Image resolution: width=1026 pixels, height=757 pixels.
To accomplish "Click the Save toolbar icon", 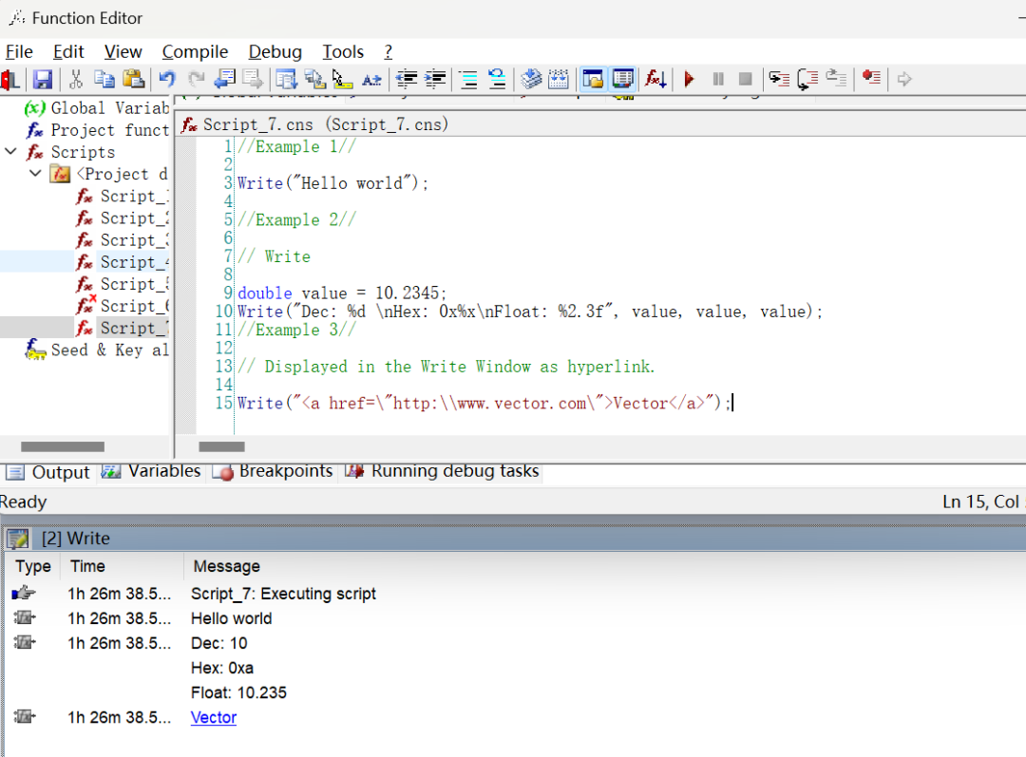I will tap(43, 80).
